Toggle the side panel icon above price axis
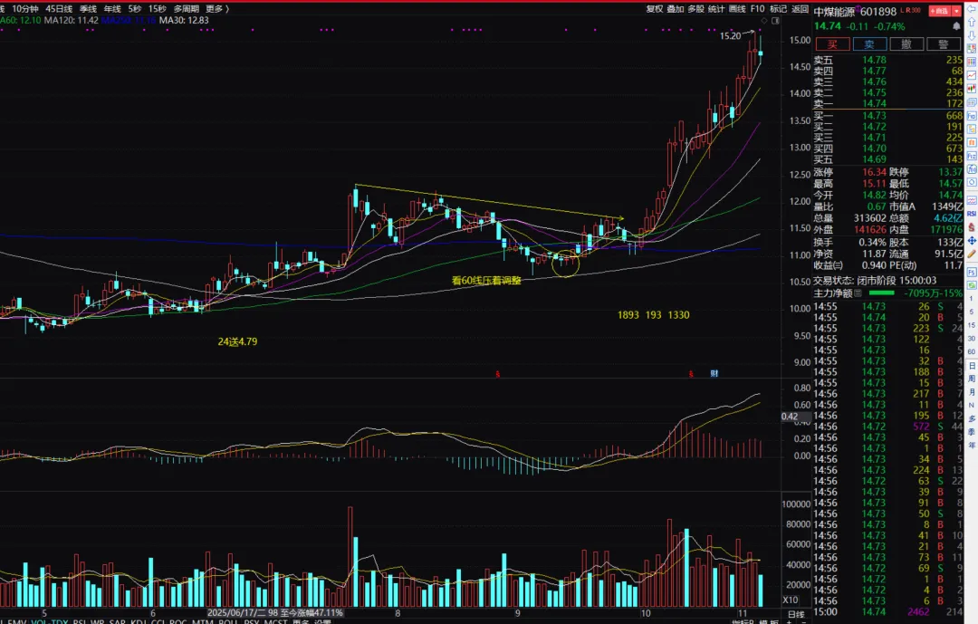This screenshot has width=978, height=624. 775,21
